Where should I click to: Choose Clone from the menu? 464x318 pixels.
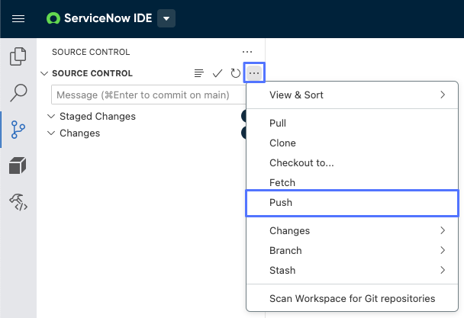352,143
